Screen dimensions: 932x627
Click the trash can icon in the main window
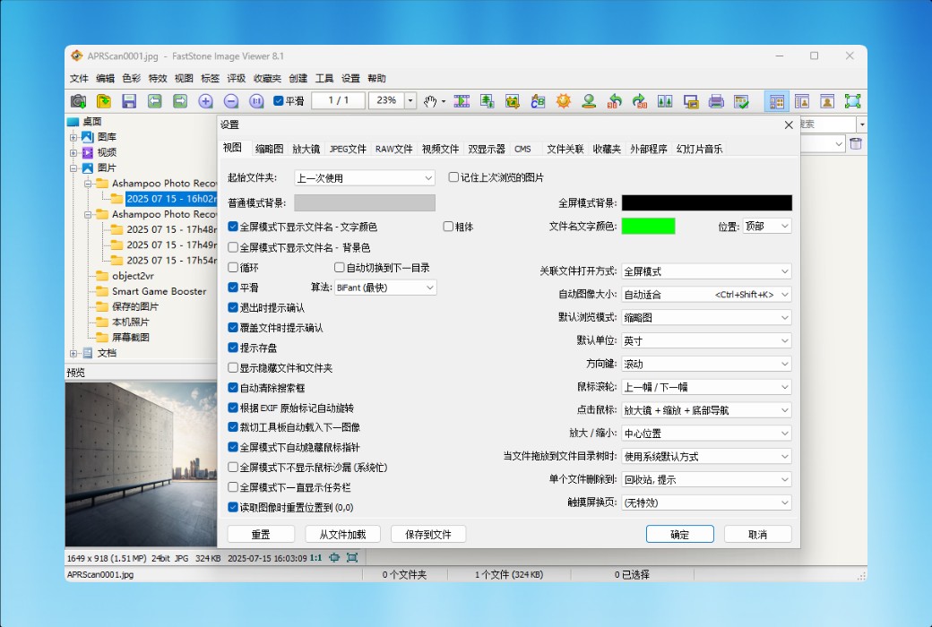(x=855, y=143)
